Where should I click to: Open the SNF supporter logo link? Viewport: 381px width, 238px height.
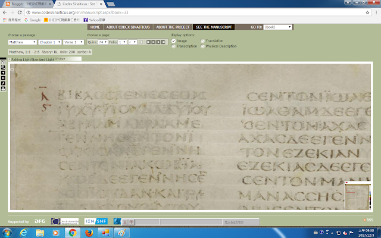tap(96, 221)
